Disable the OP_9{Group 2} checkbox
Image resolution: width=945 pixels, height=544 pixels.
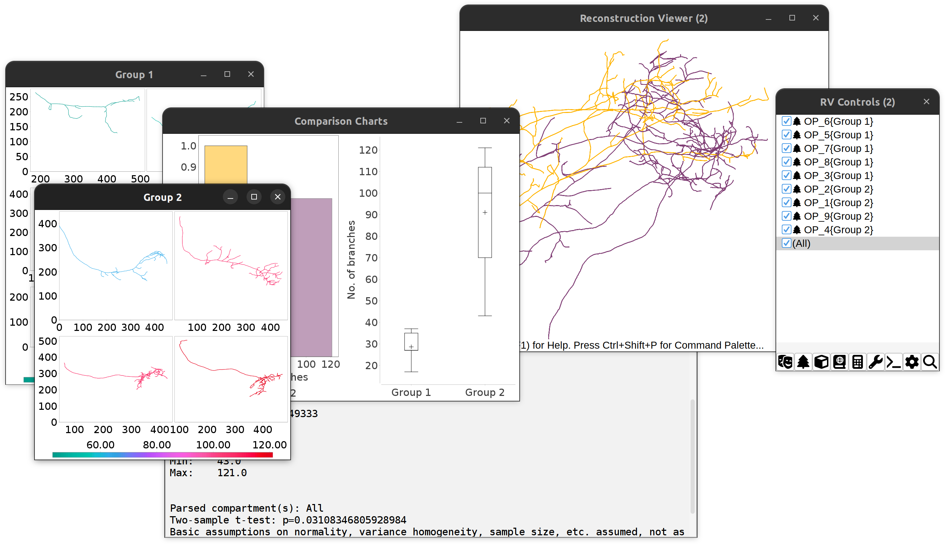click(x=786, y=216)
